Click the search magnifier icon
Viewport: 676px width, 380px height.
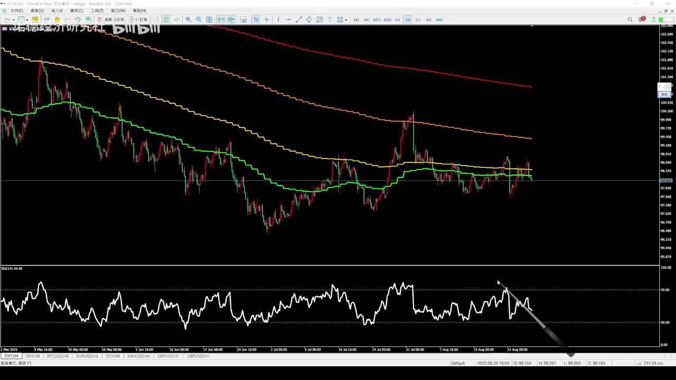630,20
